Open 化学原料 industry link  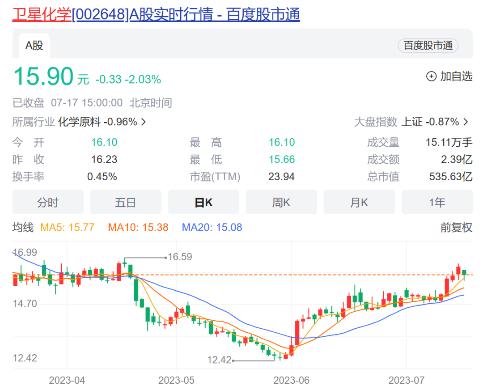[x=80, y=122]
